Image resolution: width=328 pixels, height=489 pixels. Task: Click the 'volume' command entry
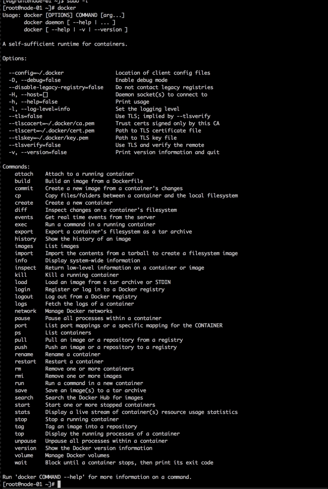(x=24, y=455)
